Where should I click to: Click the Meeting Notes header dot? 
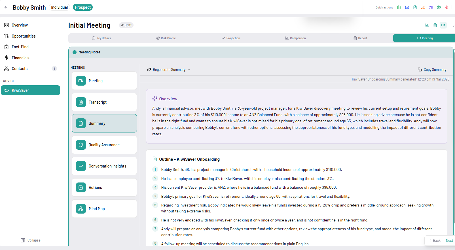[75, 52]
